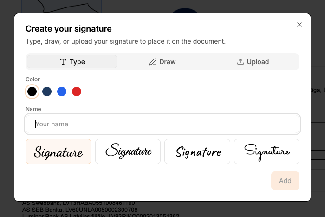Screen dimensions: 325x217
Task: Pick the bright blue color swatch
Action: [62, 92]
